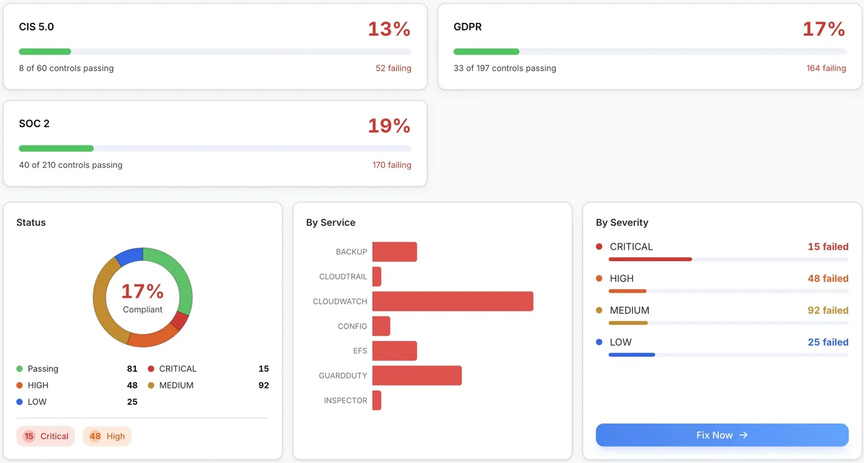Open the SOC 2 card title
This screenshot has width=864, height=463.
(x=35, y=124)
